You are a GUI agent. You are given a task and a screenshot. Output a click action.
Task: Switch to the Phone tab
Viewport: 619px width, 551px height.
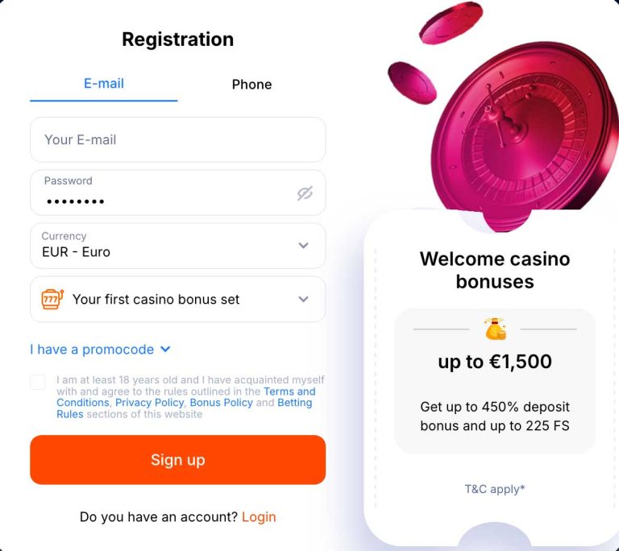[251, 85]
